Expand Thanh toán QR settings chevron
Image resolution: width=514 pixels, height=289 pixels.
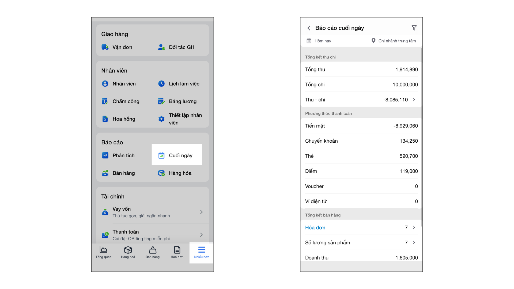[x=201, y=235]
